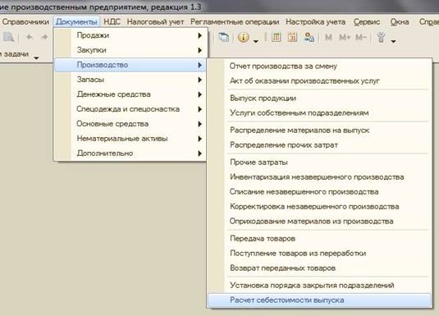Open the Настройка учета menu
Screen dimensions: 439x316
coord(316,22)
